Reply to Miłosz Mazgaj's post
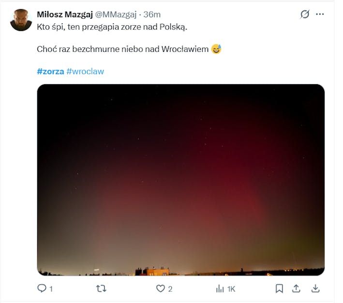Image resolution: width=343 pixels, height=303 pixels. 42,288
